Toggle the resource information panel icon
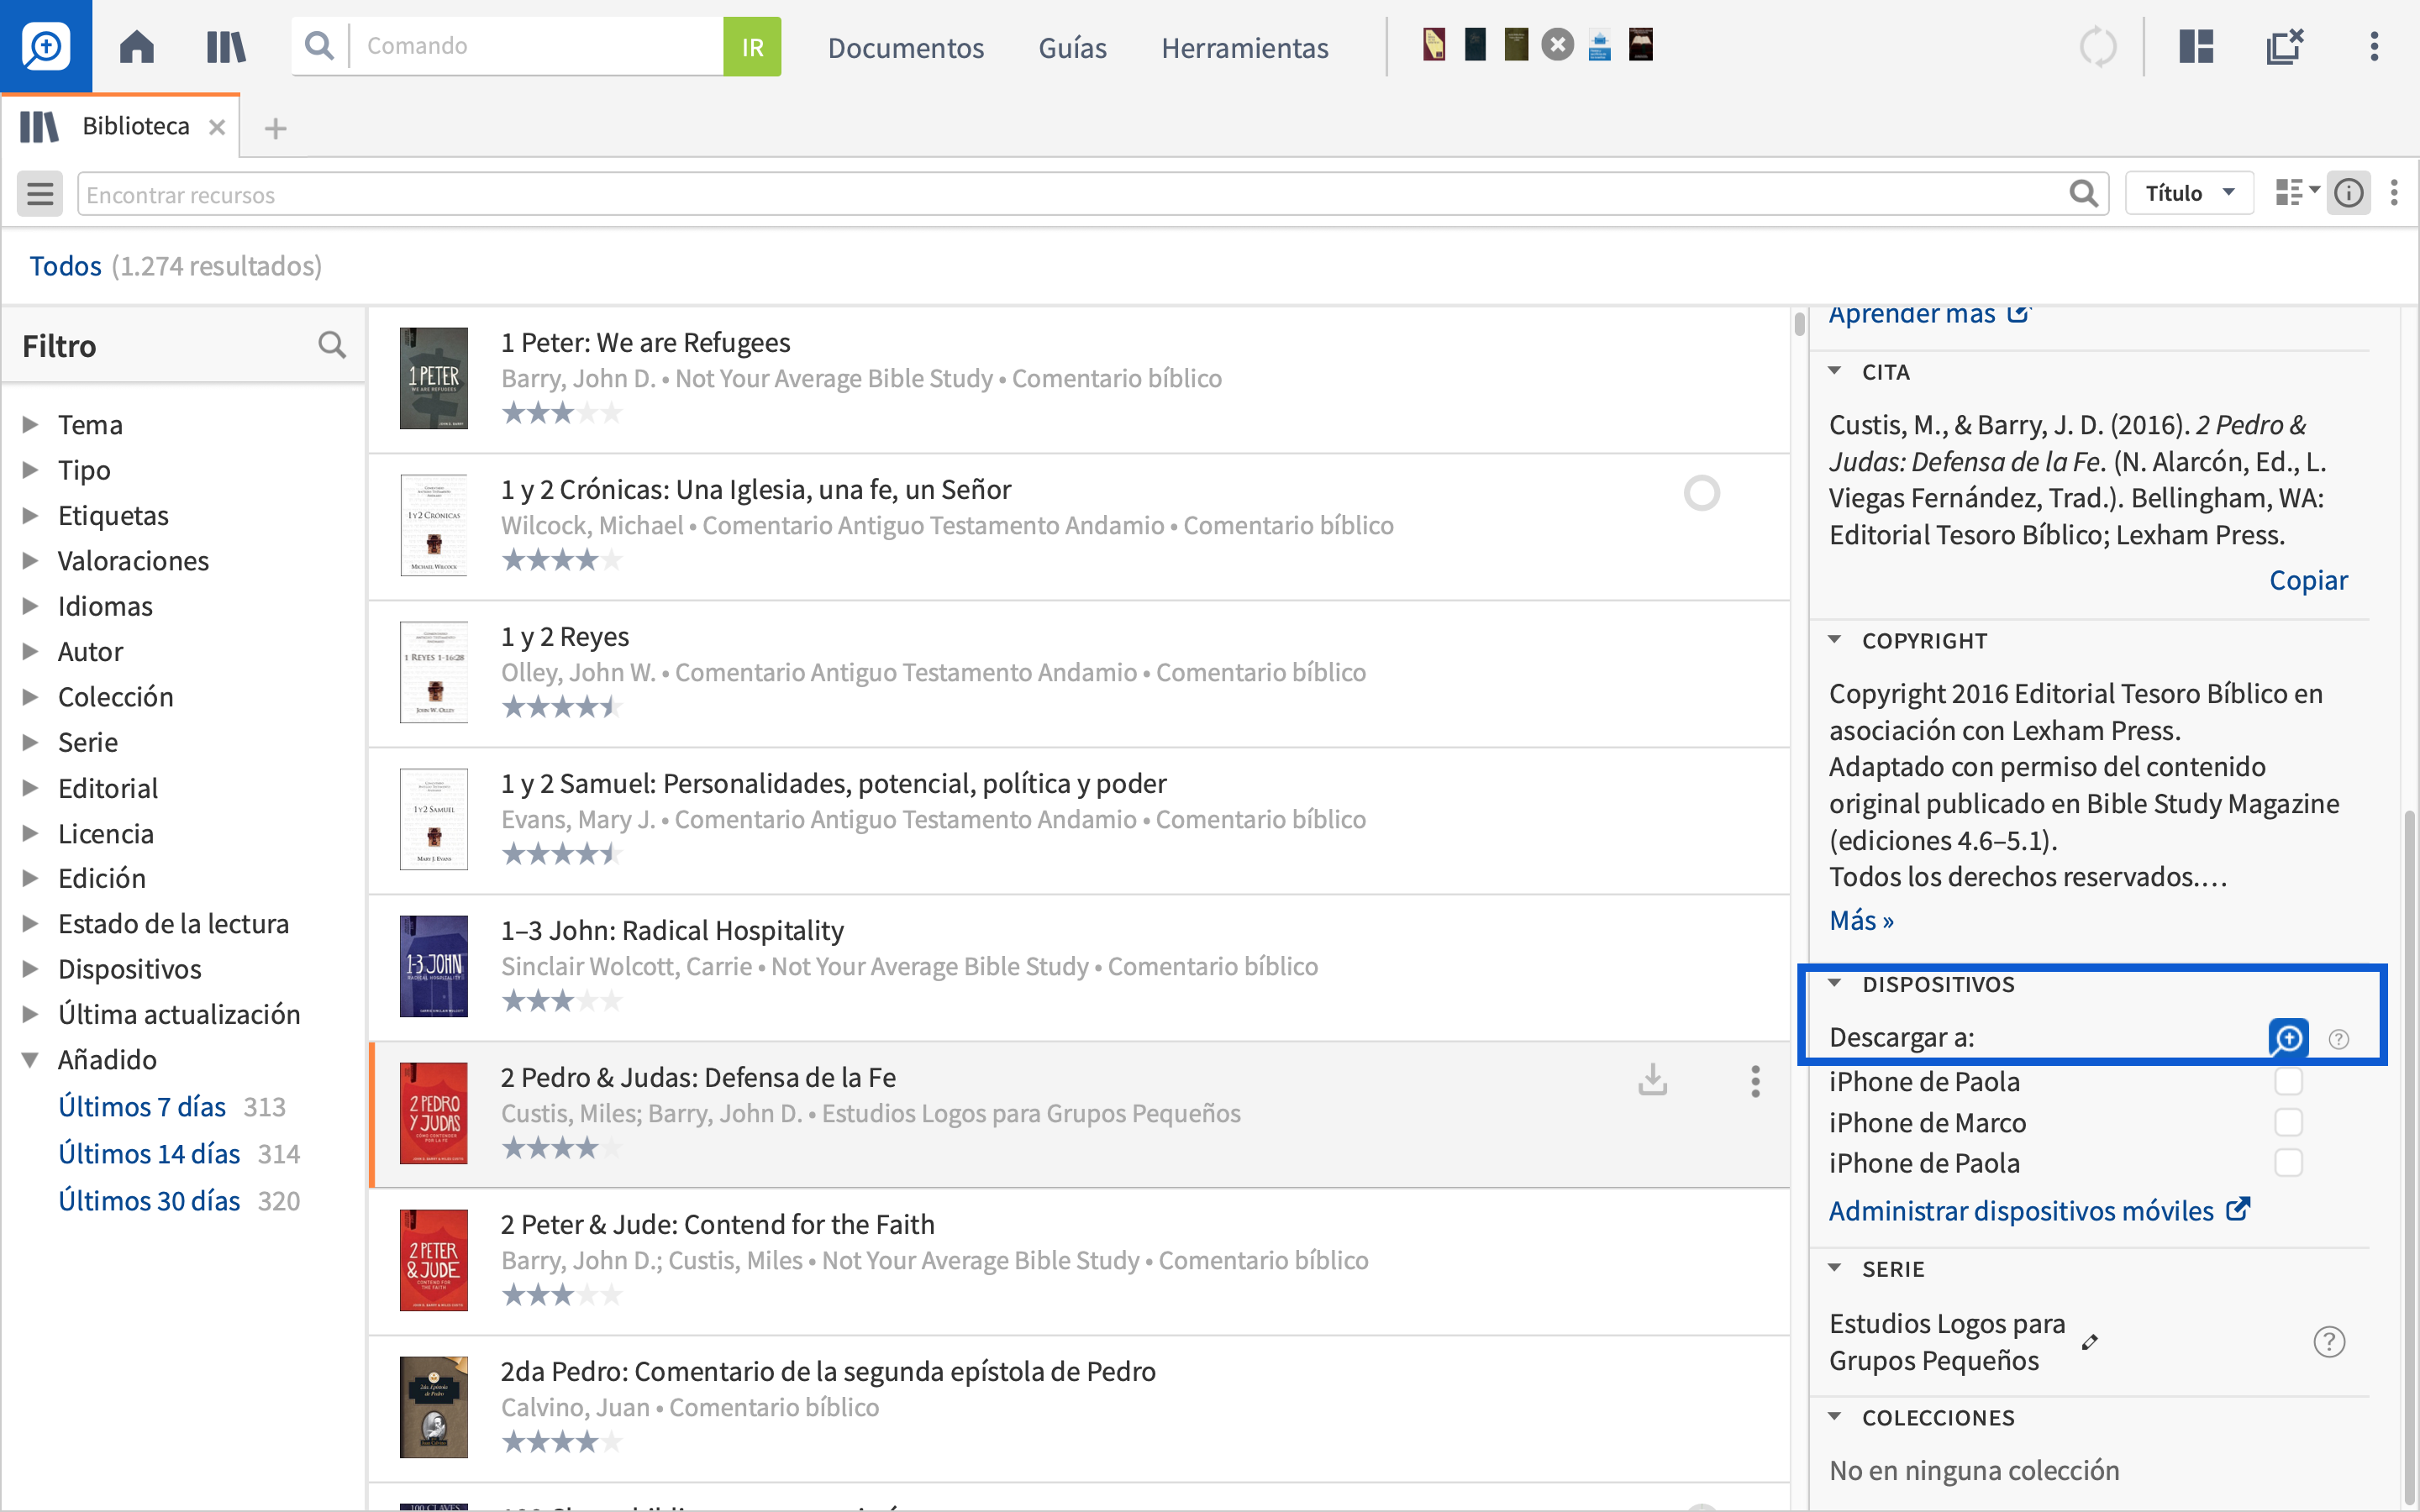 click(2348, 193)
